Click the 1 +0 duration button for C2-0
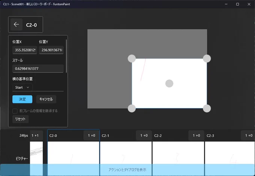Image resolution: width=255 pixels, height=176 pixels. coord(91,136)
